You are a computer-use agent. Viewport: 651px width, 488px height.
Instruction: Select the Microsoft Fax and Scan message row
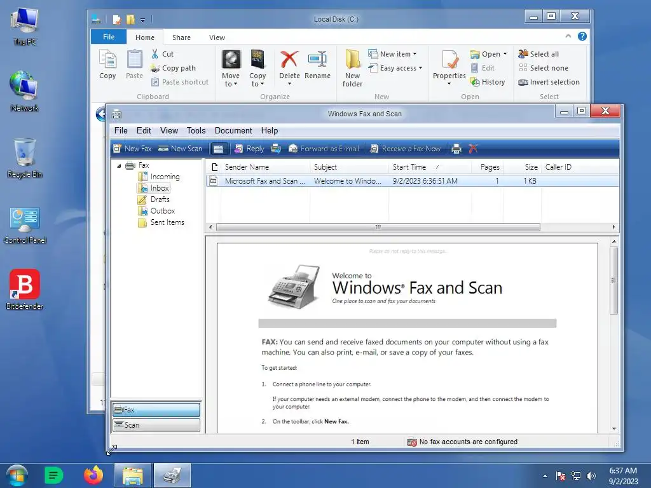point(412,181)
